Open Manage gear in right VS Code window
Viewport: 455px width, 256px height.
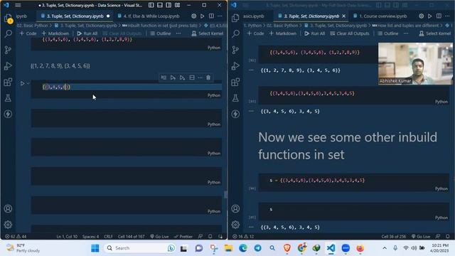tap(235, 225)
